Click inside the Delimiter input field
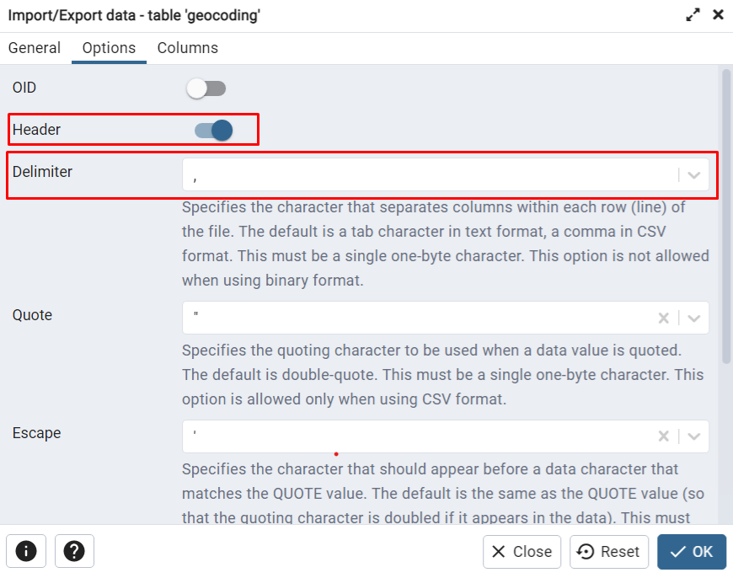Viewport: 733px width, 578px height. pos(430,175)
